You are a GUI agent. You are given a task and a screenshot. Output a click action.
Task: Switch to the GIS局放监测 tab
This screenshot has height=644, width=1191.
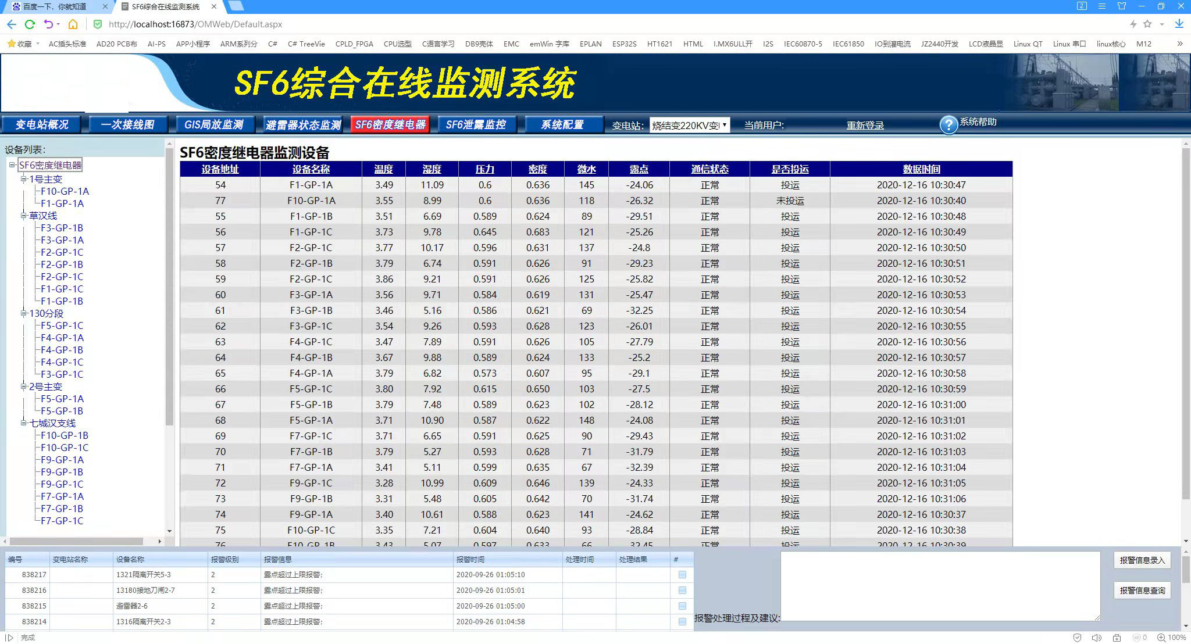[x=214, y=124]
